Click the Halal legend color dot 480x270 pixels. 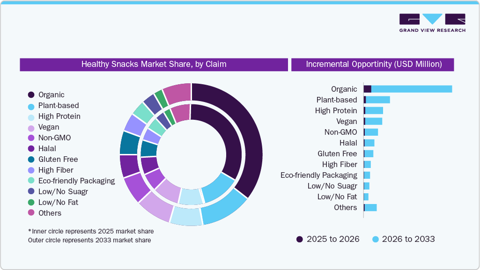point(31,149)
